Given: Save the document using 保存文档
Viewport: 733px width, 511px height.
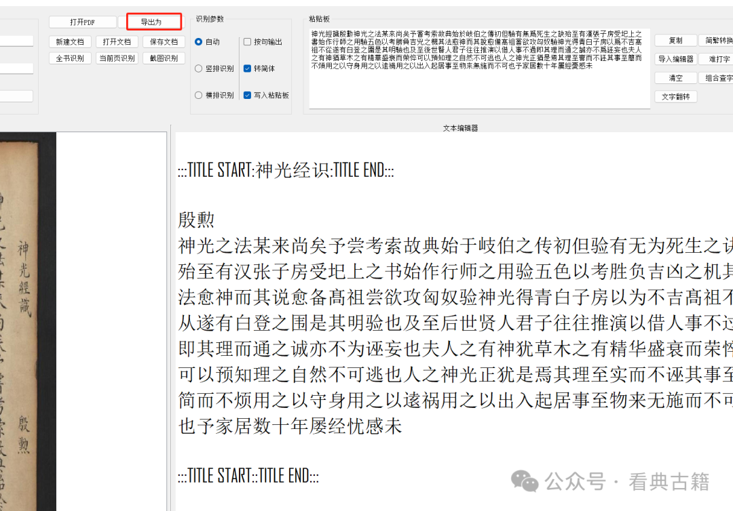Looking at the screenshot, I should [x=162, y=41].
